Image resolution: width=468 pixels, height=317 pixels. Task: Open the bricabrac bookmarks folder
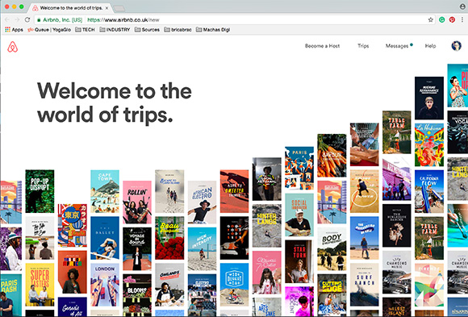coord(178,30)
